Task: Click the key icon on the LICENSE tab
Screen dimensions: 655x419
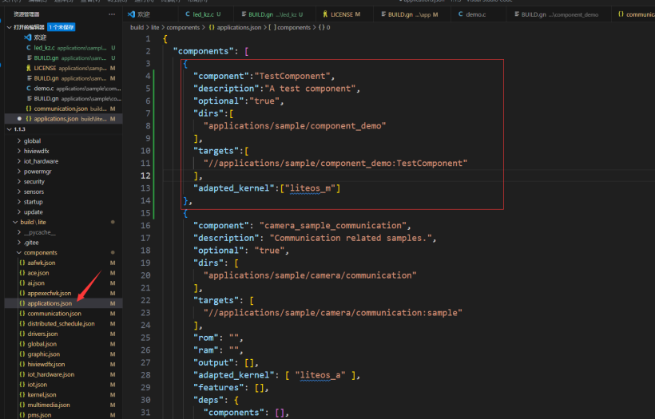Action: (325, 14)
